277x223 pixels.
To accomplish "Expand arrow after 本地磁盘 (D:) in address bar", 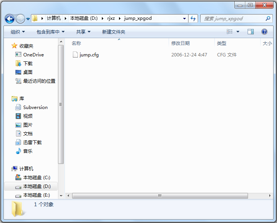I will point(103,18).
